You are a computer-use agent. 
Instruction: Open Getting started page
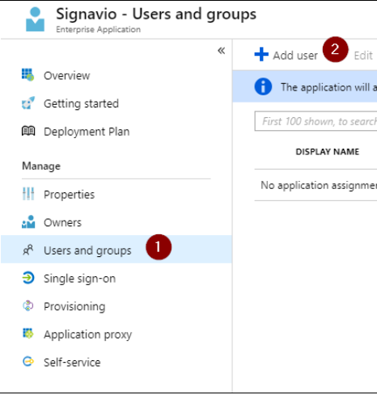click(x=81, y=103)
